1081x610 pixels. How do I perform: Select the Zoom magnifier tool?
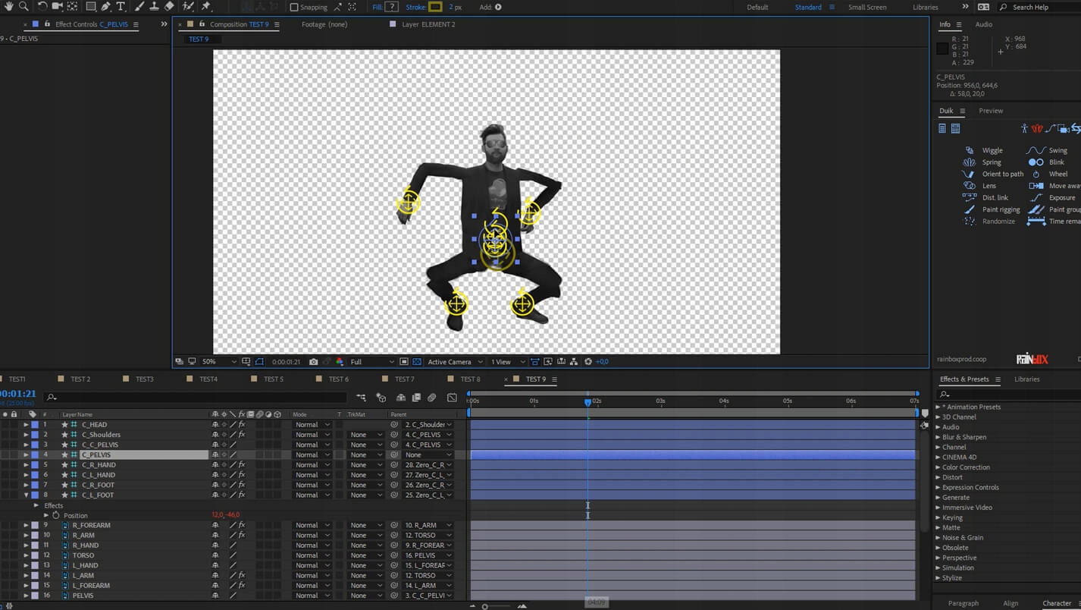23,6
